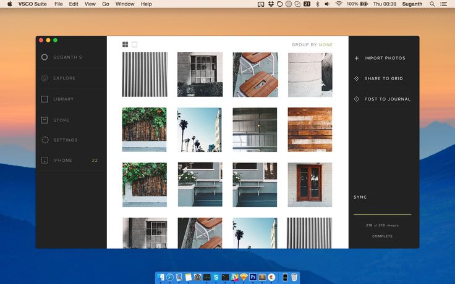Open the Explore section icon
Image resolution: width=455 pixels, height=284 pixels.
click(x=45, y=78)
